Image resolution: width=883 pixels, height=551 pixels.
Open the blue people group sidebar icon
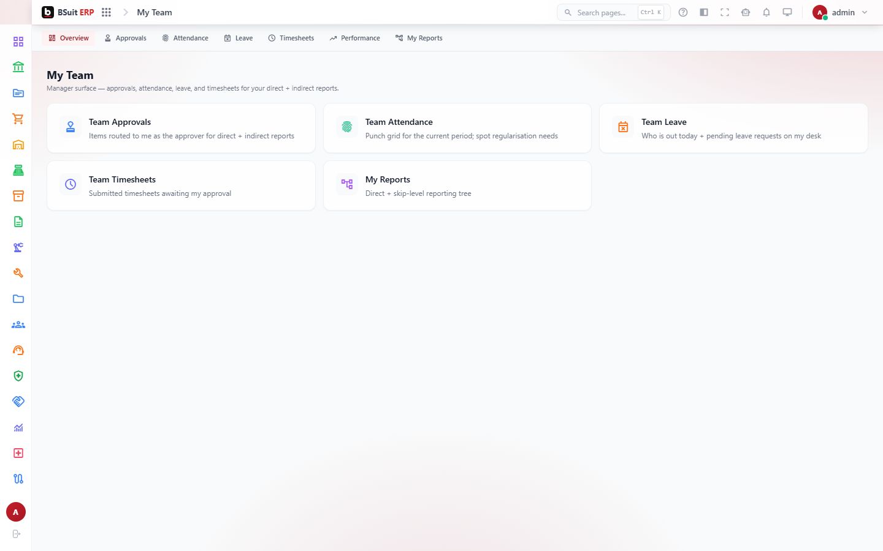point(18,324)
